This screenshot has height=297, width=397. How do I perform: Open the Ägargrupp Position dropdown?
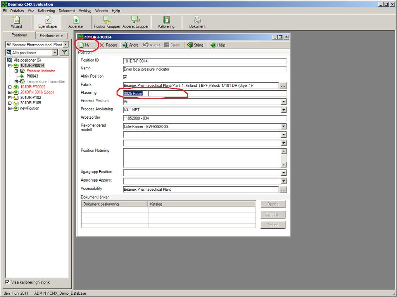click(283, 173)
